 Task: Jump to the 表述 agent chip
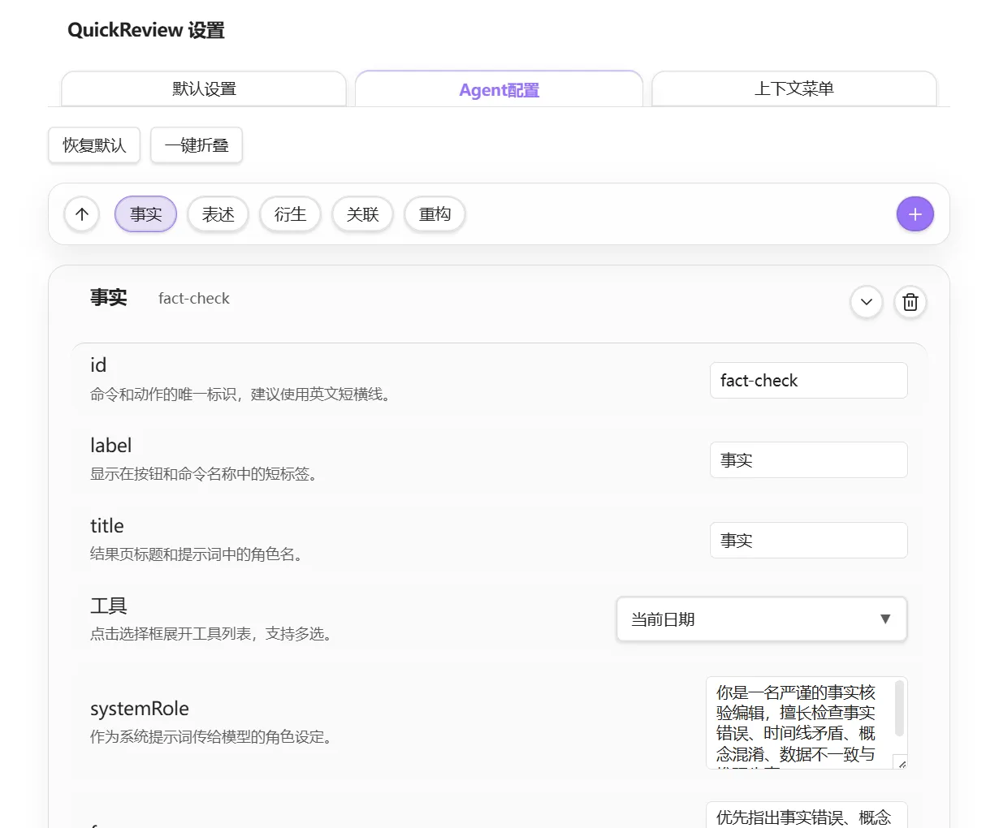point(218,214)
